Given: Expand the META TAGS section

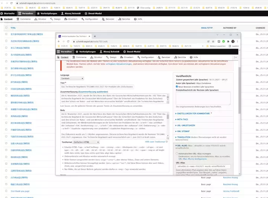Looking at the screenshot, I should 185,120.
